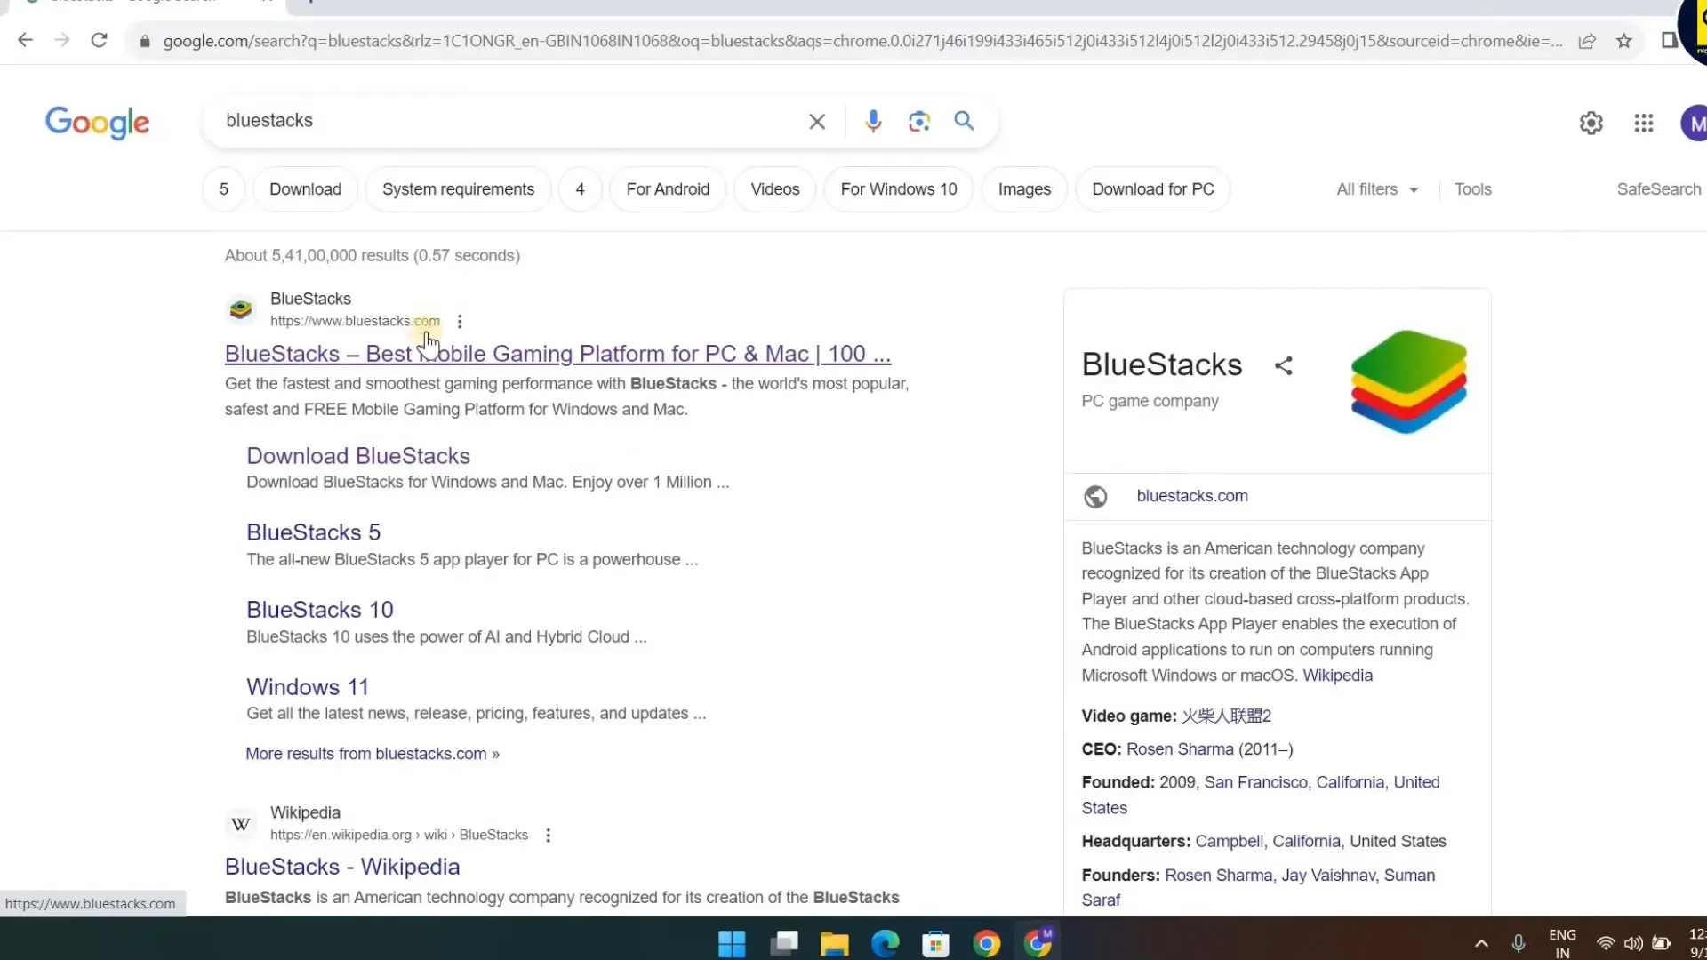This screenshot has width=1707, height=960.
Task: Expand the All filters dropdown
Action: 1376,189
